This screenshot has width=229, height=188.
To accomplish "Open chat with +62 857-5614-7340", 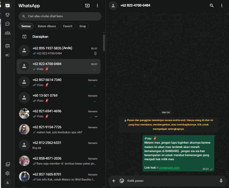I will pos(59,82).
